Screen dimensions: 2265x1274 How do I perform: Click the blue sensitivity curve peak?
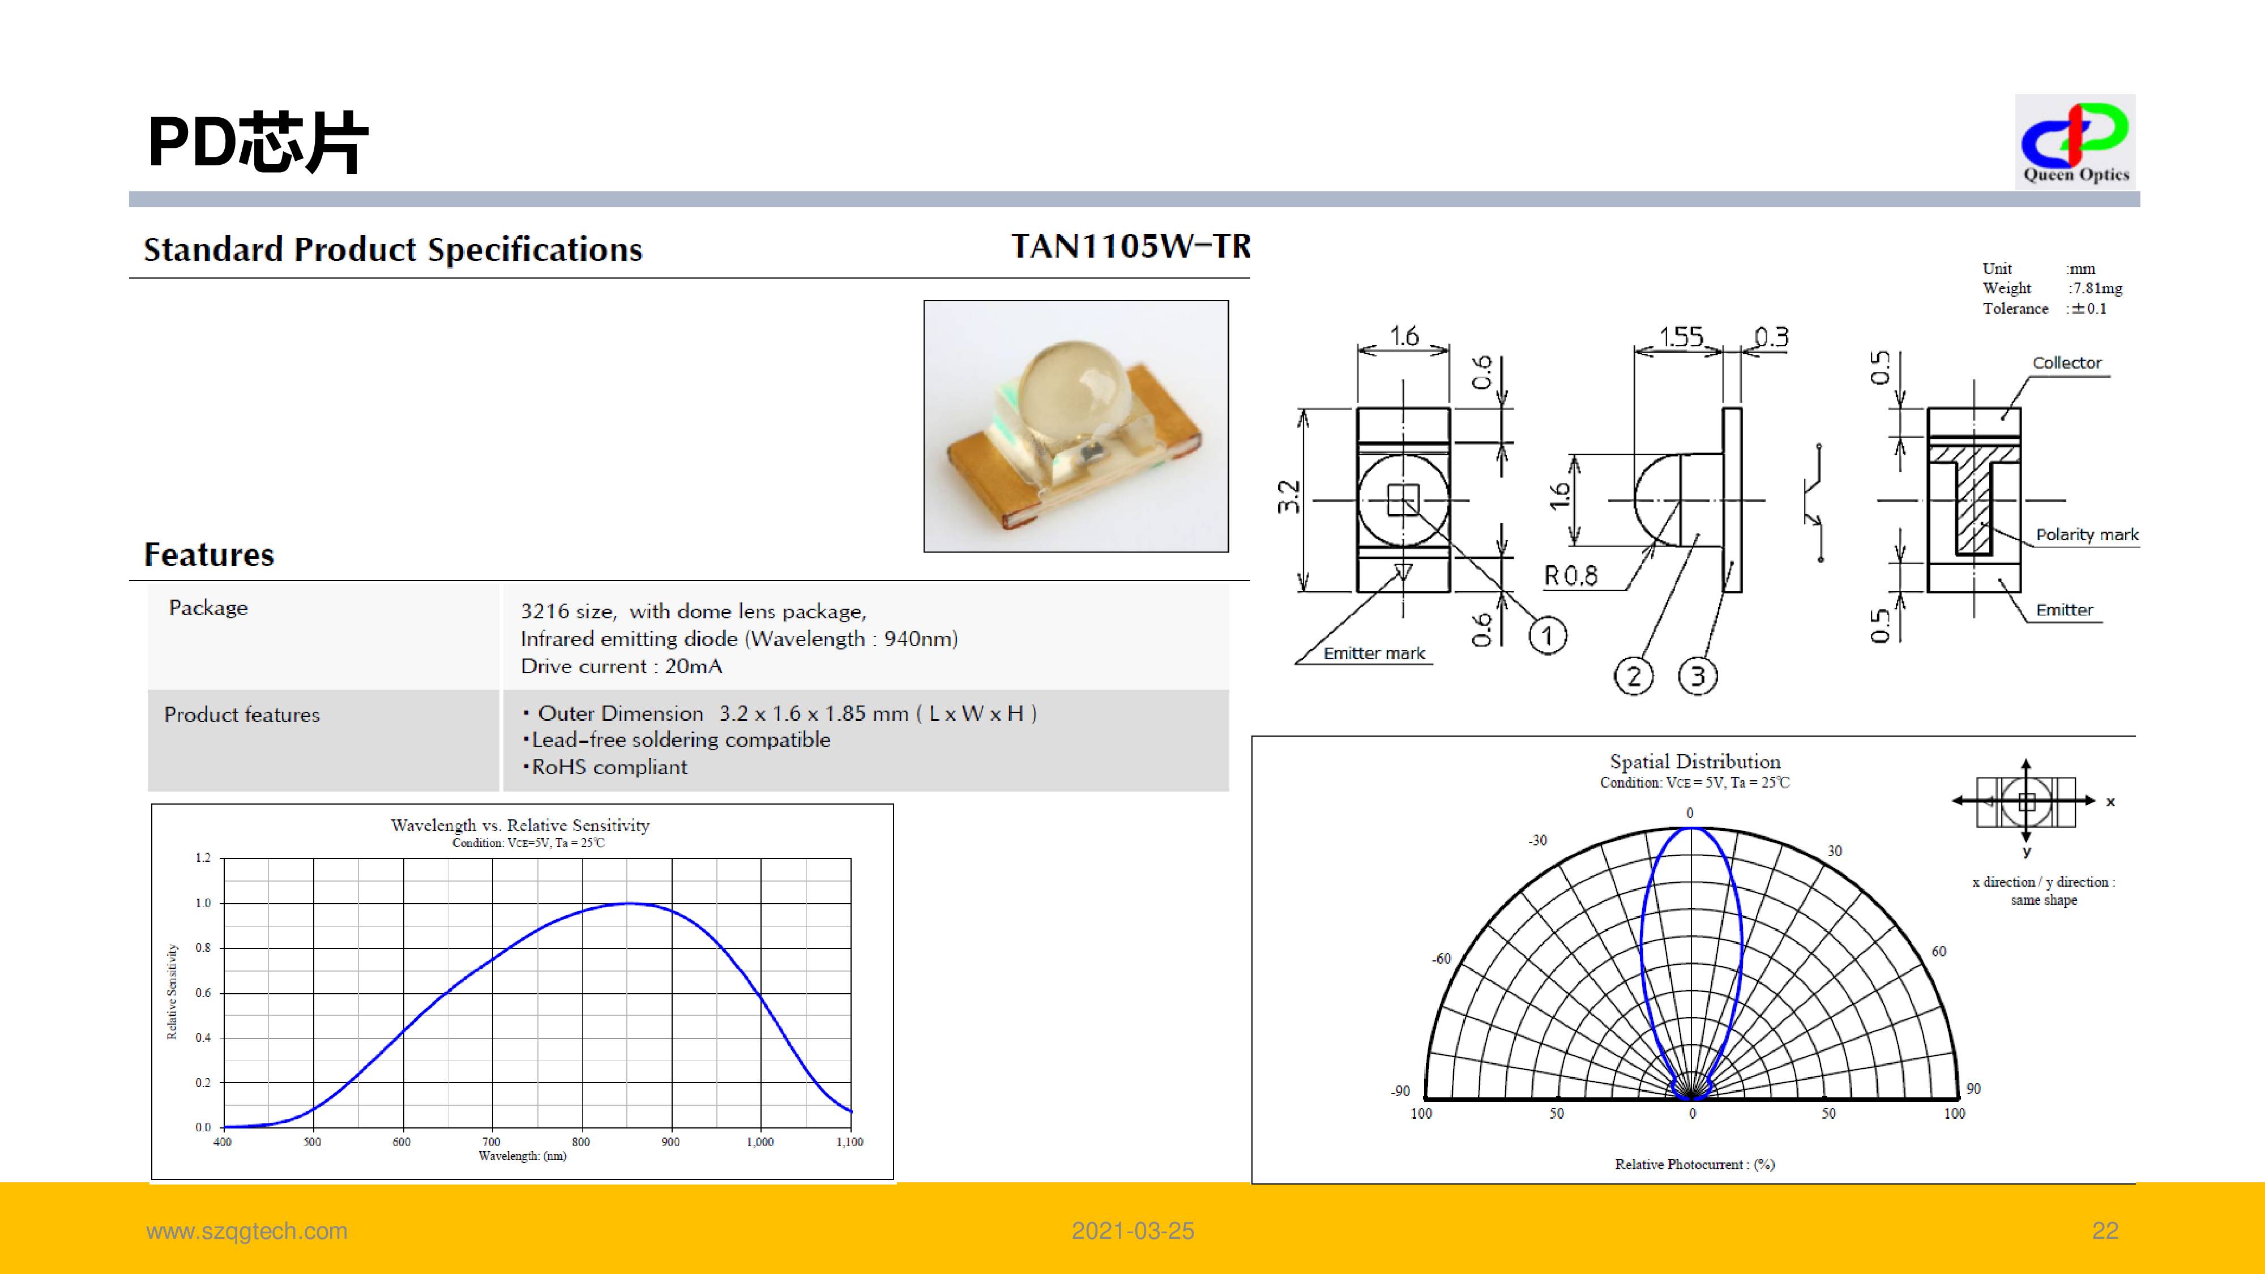[629, 903]
